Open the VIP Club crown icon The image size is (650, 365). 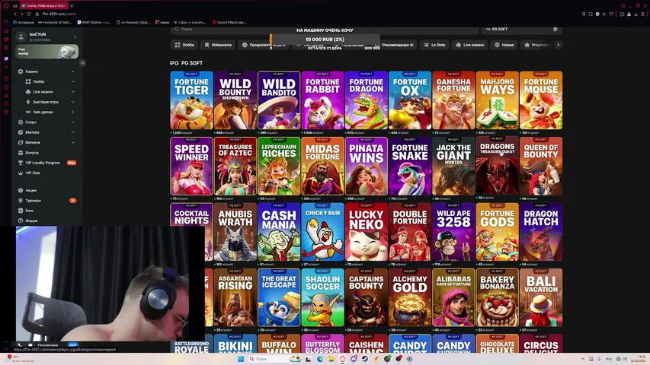point(21,173)
